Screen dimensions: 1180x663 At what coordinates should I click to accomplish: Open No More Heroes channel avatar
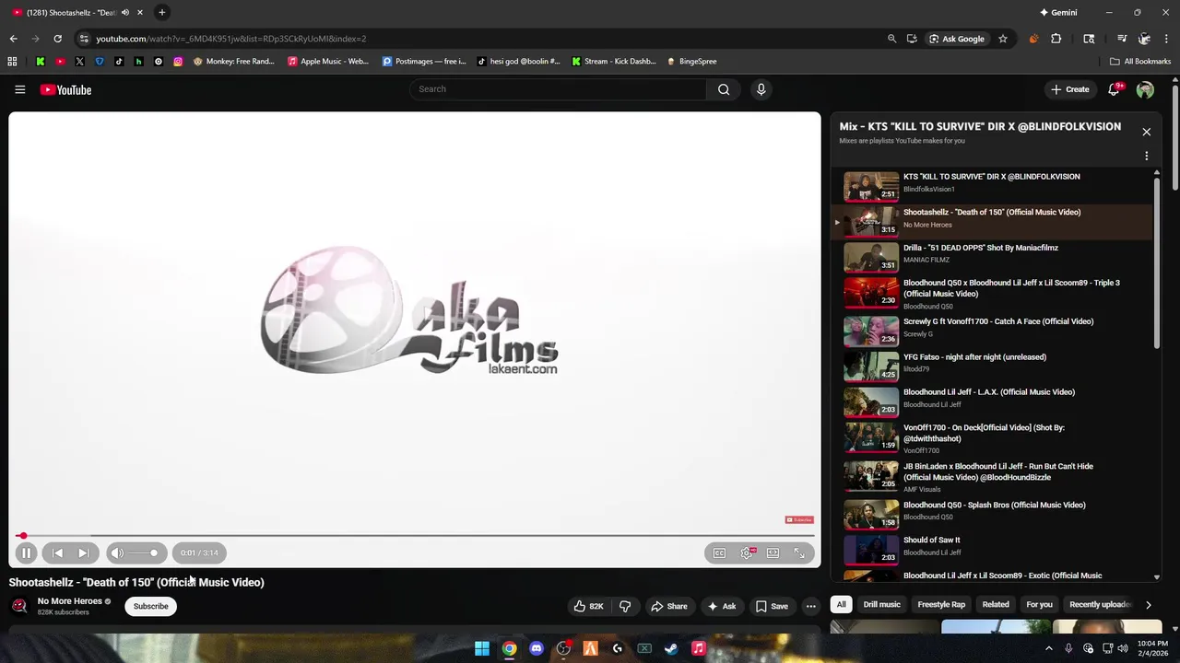pyautogui.click(x=18, y=606)
